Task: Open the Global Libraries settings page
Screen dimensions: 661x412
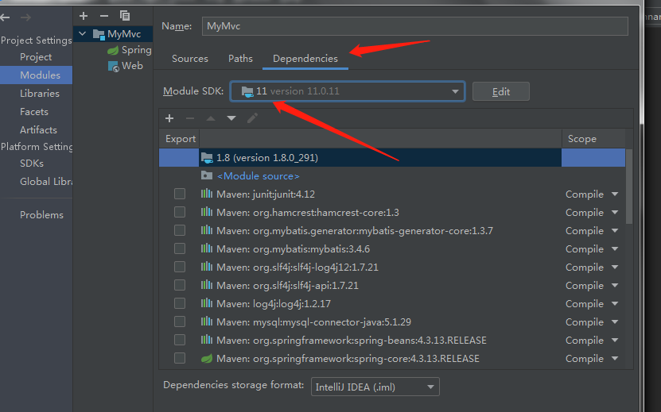Action: click(x=46, y=181)
